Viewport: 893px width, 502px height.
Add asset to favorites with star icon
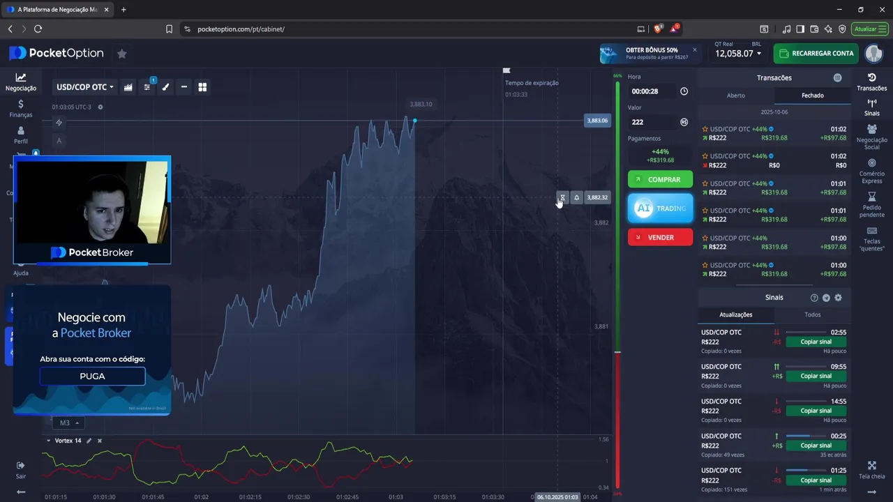pyautogui.click(x=122, y=54)
